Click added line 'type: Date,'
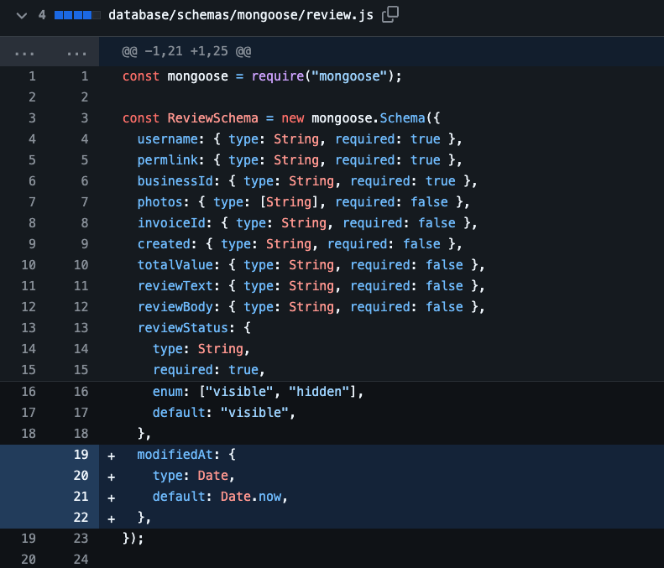The height and width of the screenshot is (568, 664). point(194,476)
